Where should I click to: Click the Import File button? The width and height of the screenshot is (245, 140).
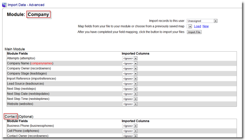[194, 32]
